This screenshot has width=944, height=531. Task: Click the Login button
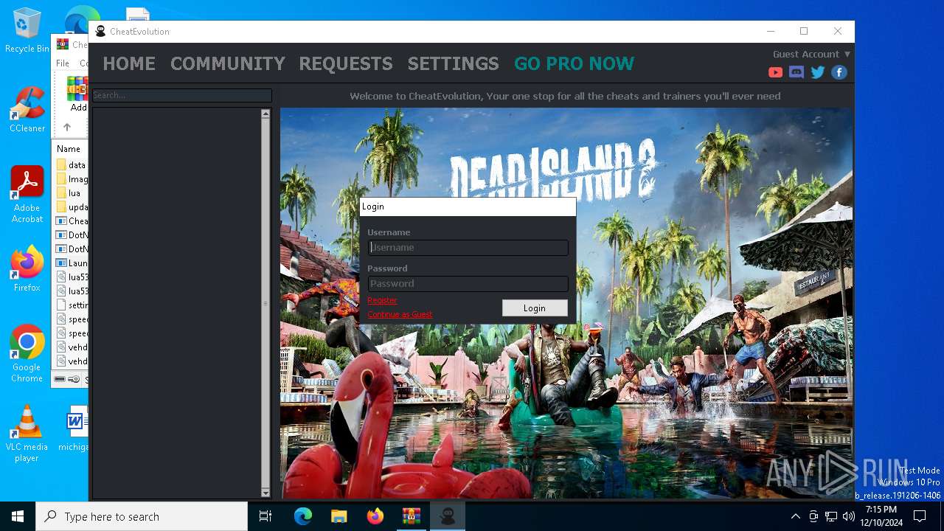[x=535, y=308]
